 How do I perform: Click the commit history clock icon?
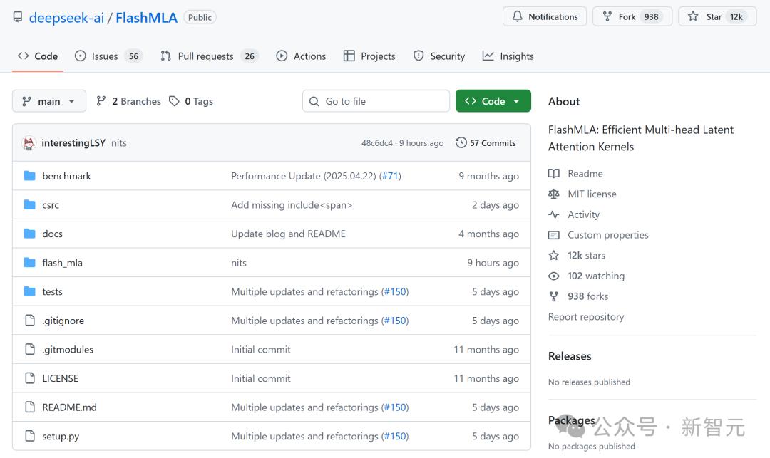461,142
